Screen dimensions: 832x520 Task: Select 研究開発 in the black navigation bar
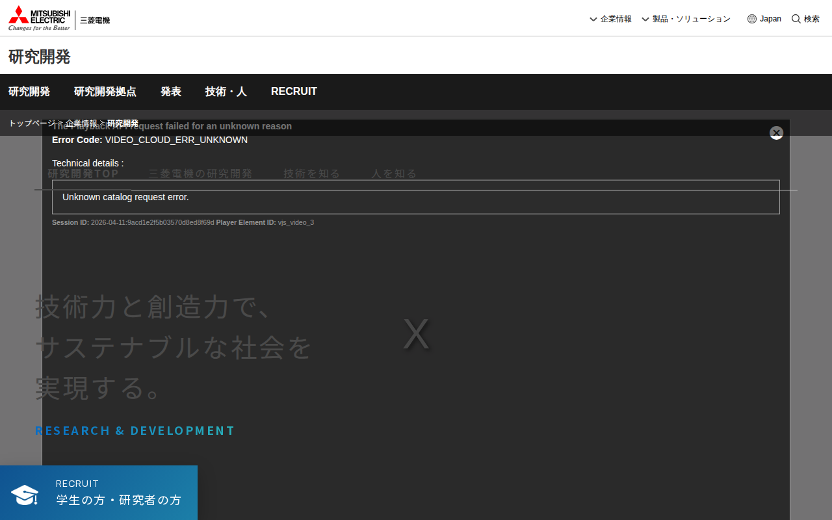pyautogui.click(x=29, y=92)
